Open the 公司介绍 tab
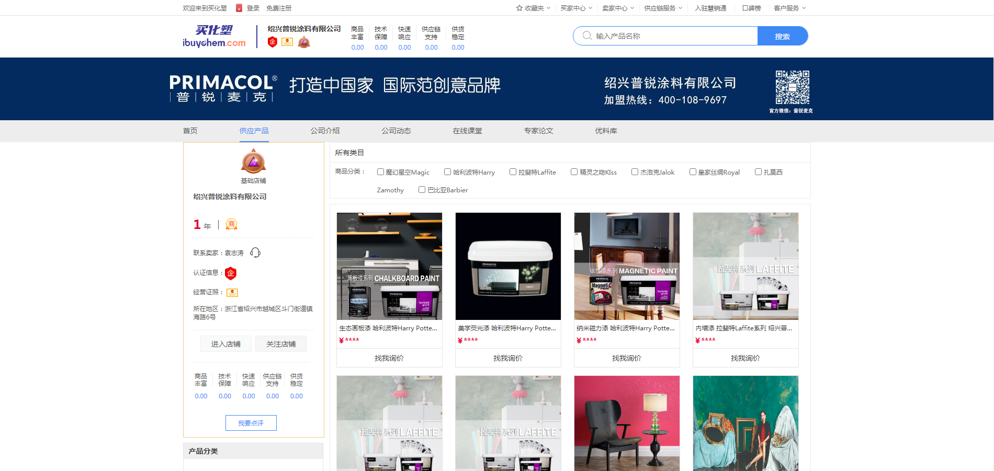The image size is (994, 471). 325,131
